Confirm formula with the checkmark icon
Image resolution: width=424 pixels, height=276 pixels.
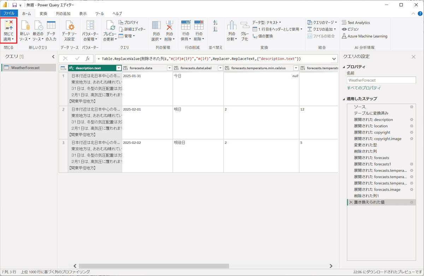point(77,58)
